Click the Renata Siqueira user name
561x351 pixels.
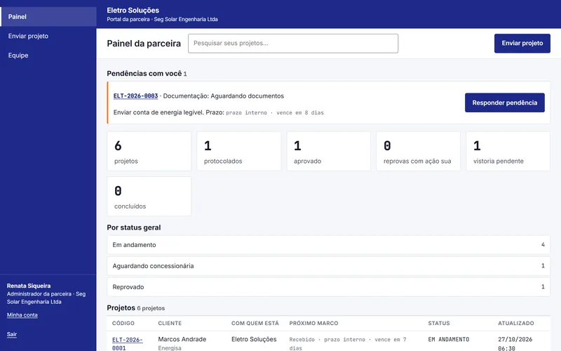click(x=29, y=286)
